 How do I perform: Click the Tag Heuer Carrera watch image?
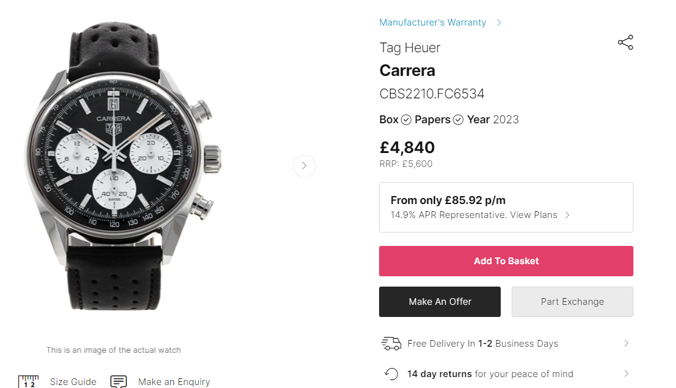point(120,164)
